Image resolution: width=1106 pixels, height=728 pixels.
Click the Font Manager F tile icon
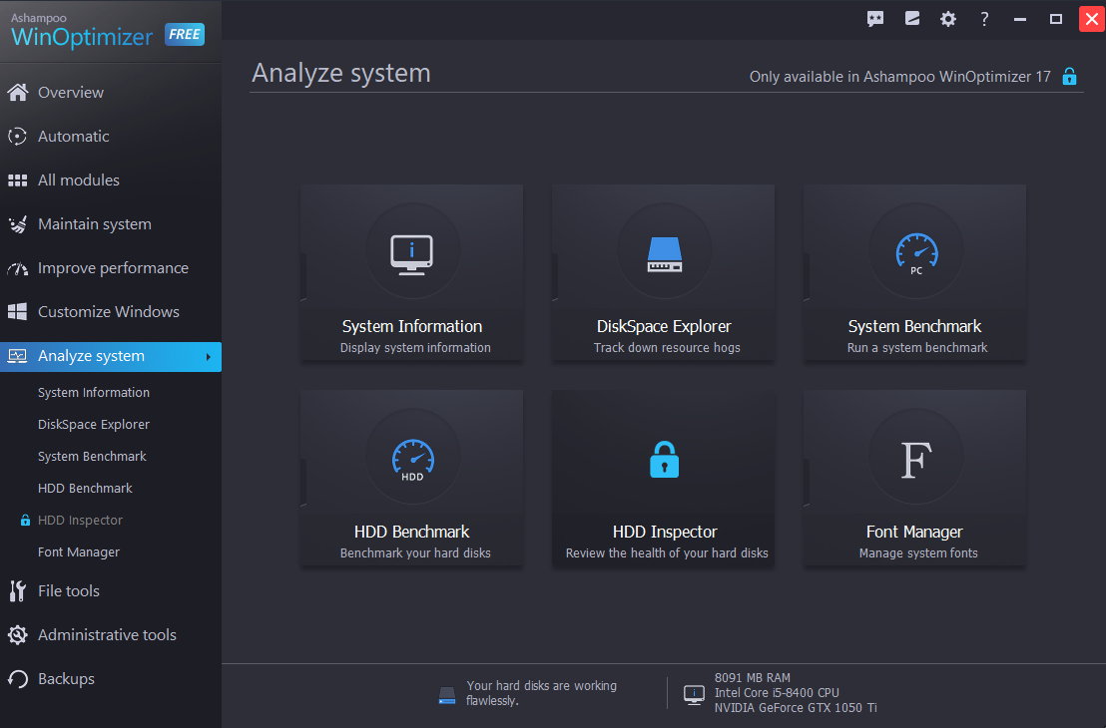click(916, 460)
